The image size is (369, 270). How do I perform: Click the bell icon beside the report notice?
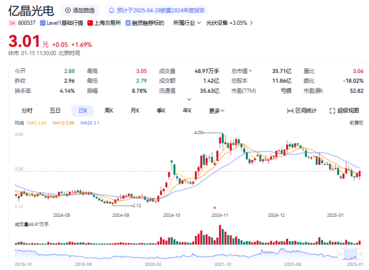(x=111, y=10)
